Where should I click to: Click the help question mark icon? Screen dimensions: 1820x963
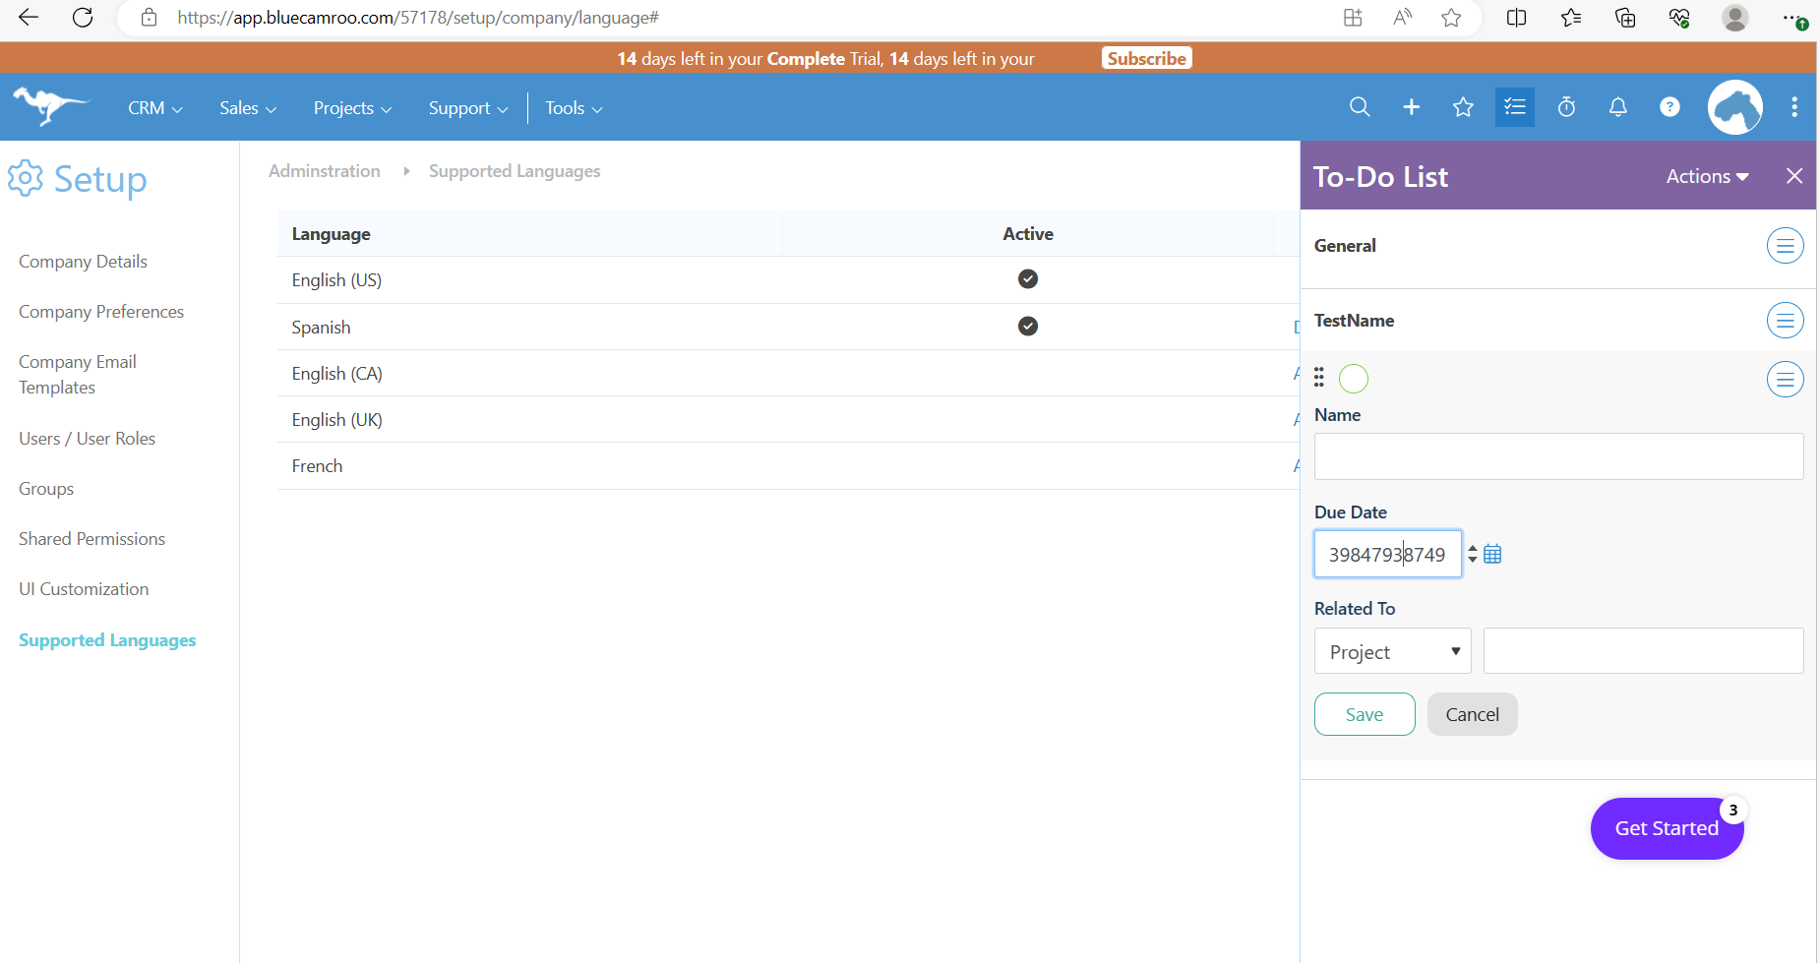1669,107
